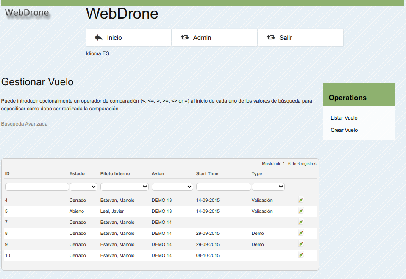Expand the Búsqueda Avanzada link
This screenshot has width=406, height=279.
(25, 124)
